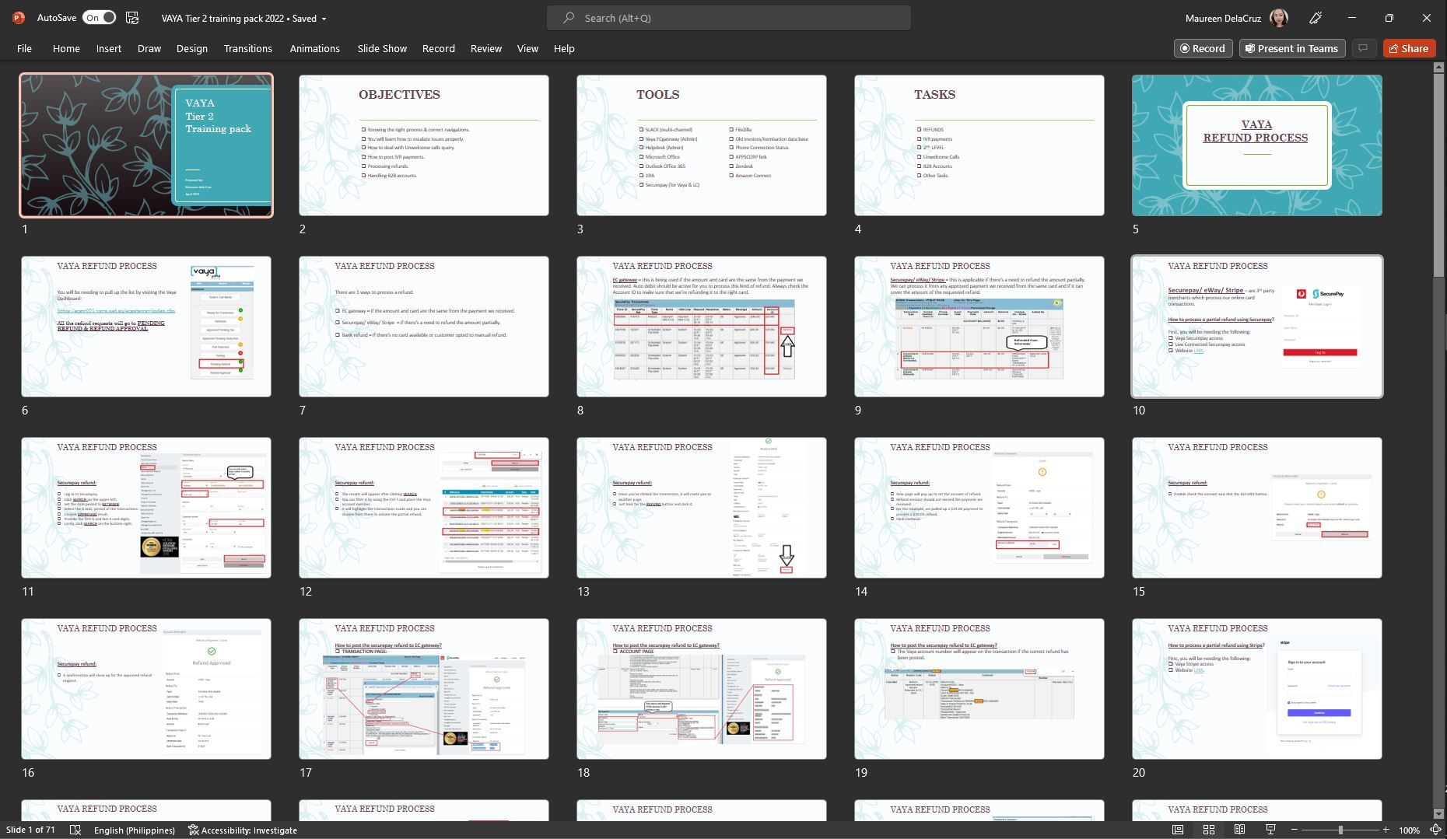Open the Home tab
Screen dimensions: 1447x839
click(66, 48)
